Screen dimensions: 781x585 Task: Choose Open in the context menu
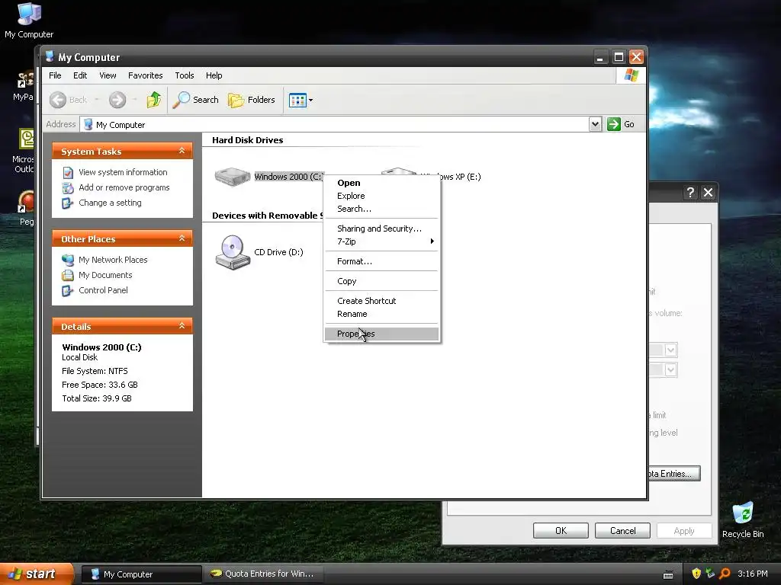[381, 183]
